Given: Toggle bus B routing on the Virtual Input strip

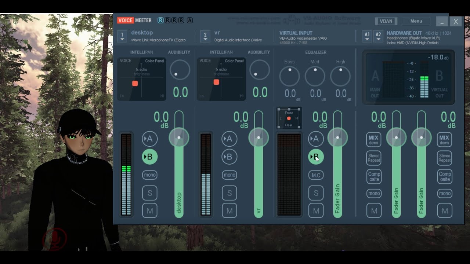Looking at the screenshot, I should pos(316,157).
